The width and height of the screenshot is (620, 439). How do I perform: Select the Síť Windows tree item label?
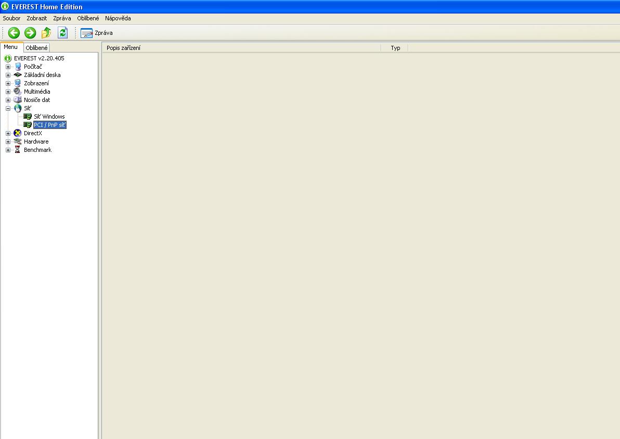coord(49,117)
